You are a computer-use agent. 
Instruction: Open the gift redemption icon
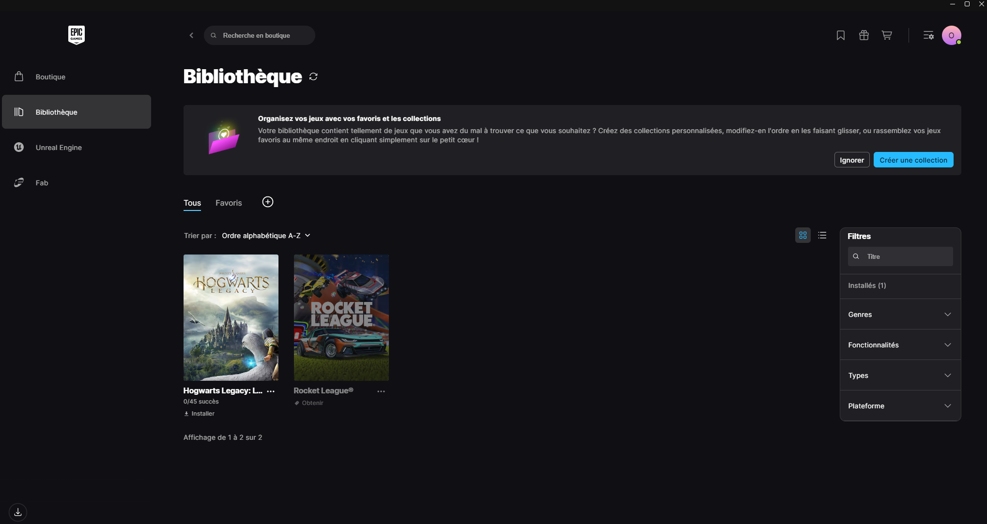click(864, 35)
